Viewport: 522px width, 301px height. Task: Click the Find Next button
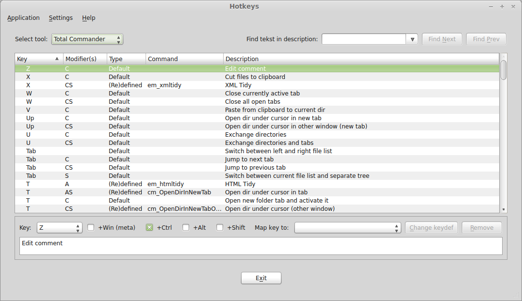(442, 39)
